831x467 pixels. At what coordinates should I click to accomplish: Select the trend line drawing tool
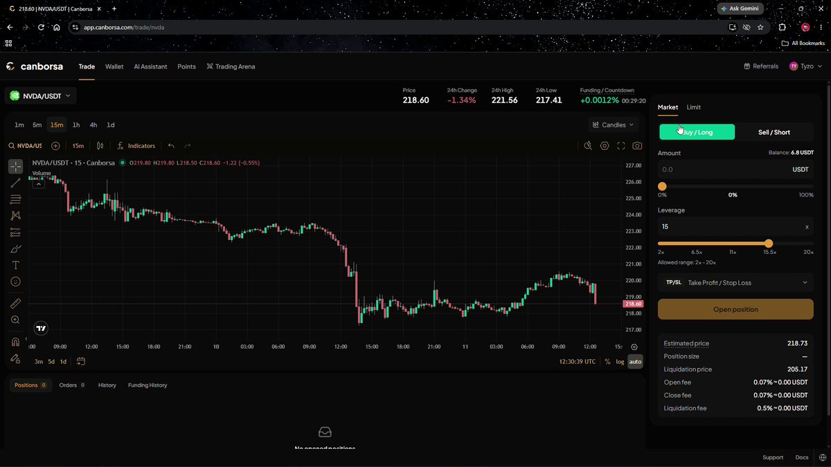[x=15, y=183]
